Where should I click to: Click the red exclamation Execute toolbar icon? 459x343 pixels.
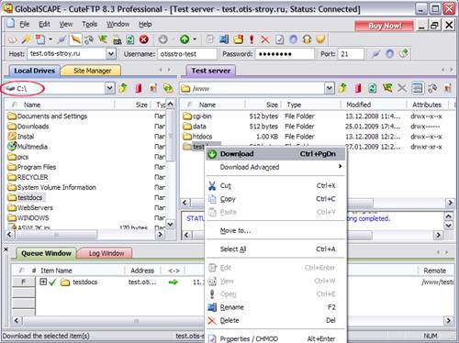coord(252,39)
